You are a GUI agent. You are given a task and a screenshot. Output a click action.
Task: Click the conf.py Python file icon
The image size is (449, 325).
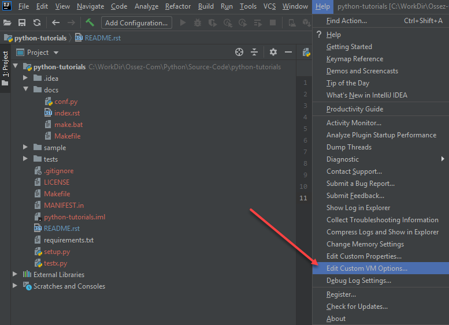[49, 102]
